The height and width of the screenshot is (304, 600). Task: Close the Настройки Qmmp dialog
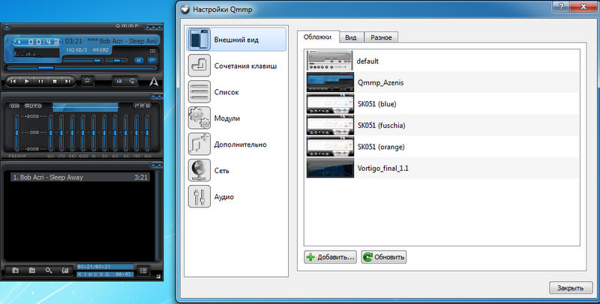[584, 7]
